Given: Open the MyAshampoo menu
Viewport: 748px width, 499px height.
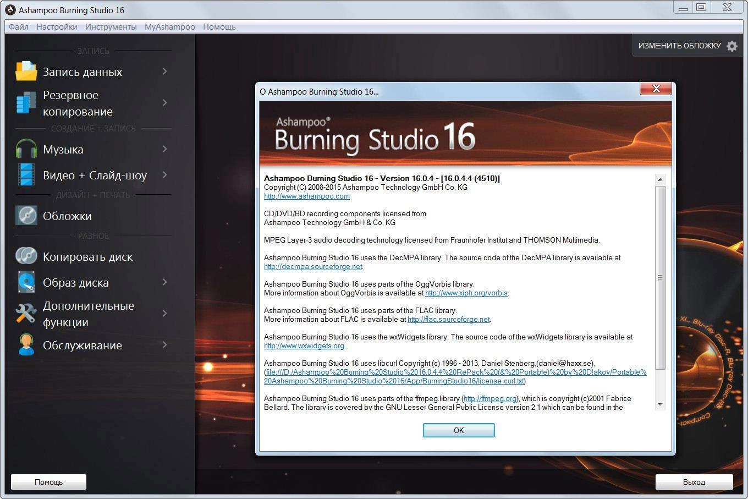Looking at the screenshot, I should click(169, 26).
